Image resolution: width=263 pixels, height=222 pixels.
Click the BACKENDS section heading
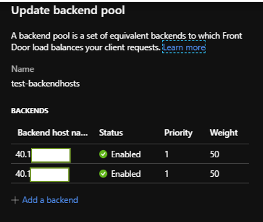(30, 111)
